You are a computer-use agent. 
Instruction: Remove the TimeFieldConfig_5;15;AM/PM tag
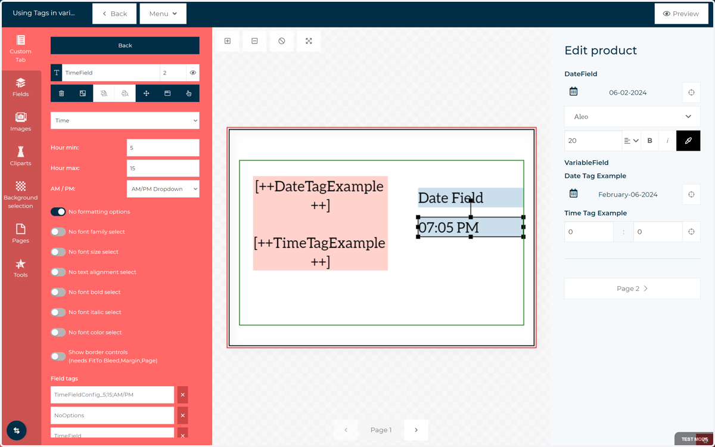tap(183, 395)
